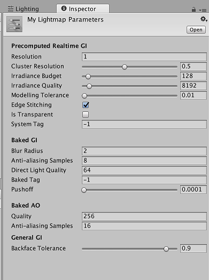Open the panel context menu icon
The height and width of the screenshot is (280, 209).
203,10
